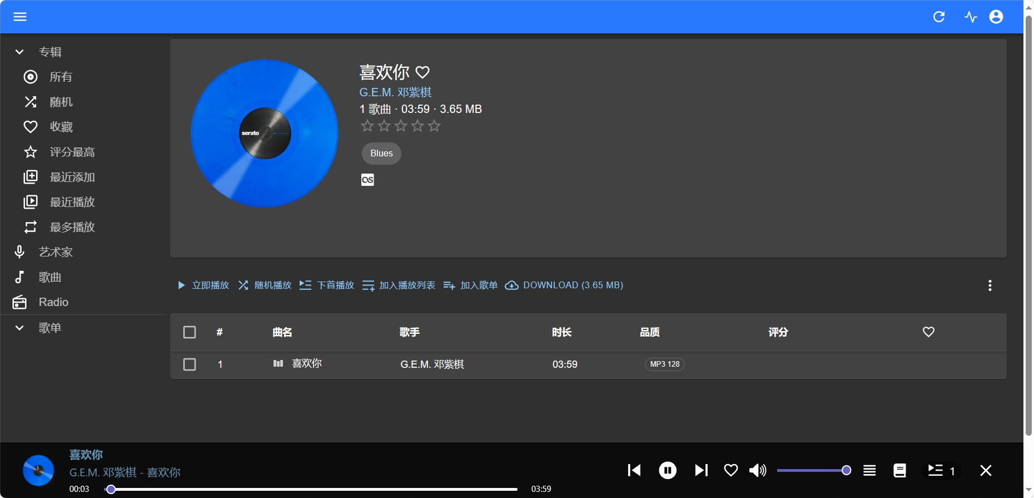This screenshot has width=1034, height=498.
Task: Click 加入播放列表 add to queue
Action: coord(399,285)
